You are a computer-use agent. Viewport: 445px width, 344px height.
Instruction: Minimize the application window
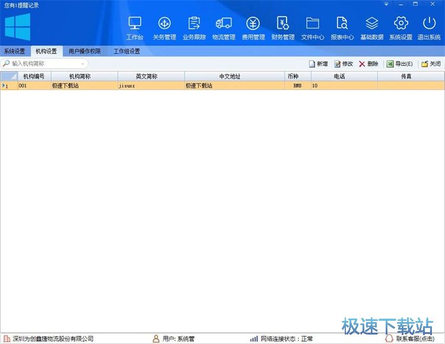pos(401,4)
